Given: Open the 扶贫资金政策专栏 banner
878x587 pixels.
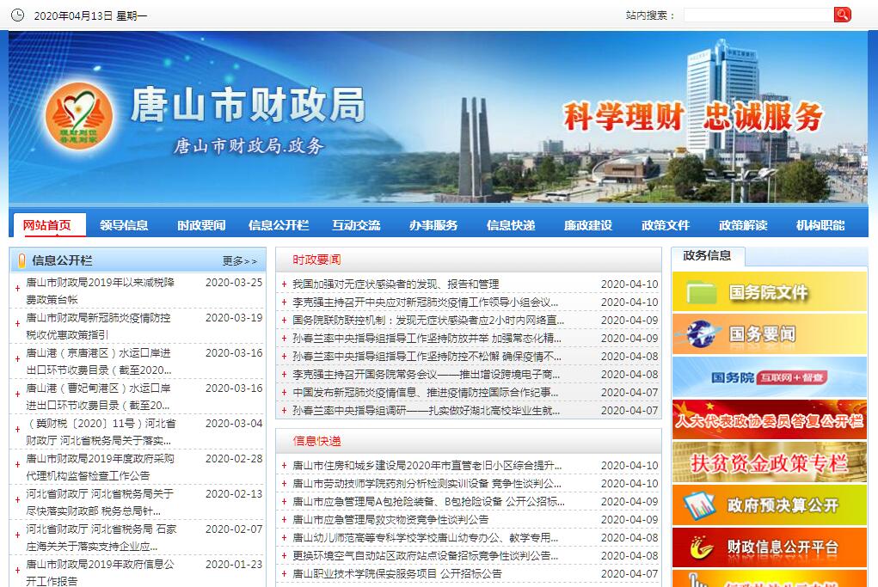Looking at the screenshot, I should (769, 463).
